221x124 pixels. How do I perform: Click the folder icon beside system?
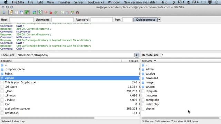[143, 87]
